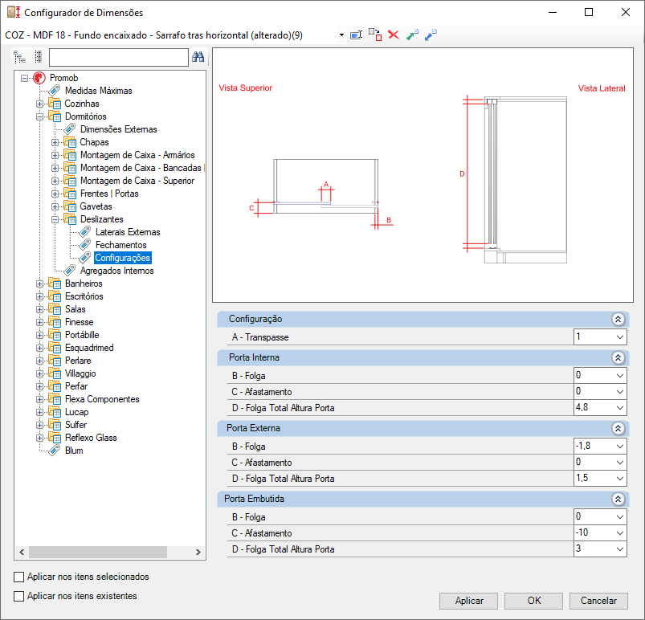
Task: Select Medidas Máximas tree item
Action: pos(98,91)
